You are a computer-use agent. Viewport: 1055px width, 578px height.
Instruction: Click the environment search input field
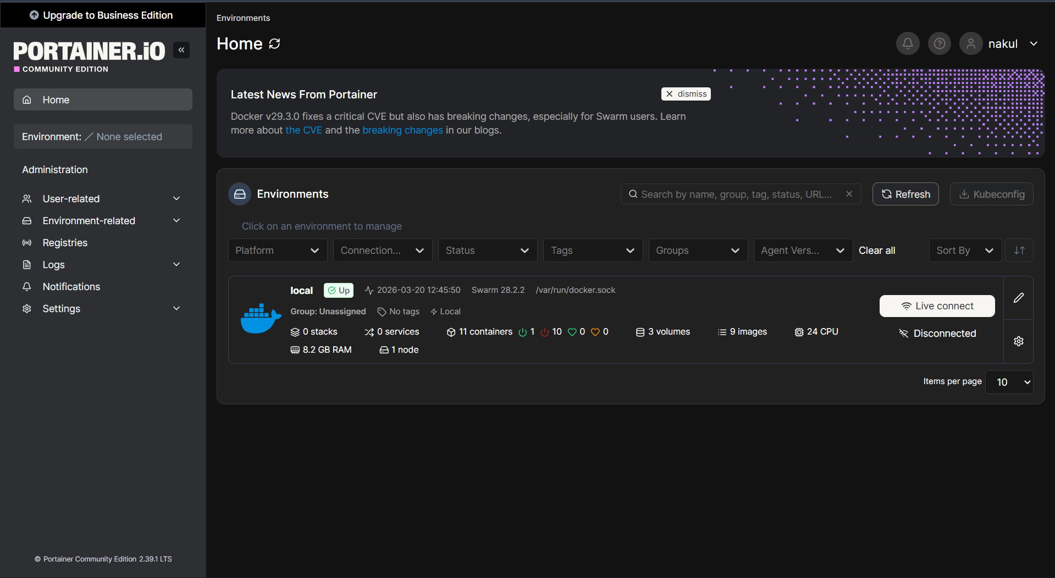(737, 194)
